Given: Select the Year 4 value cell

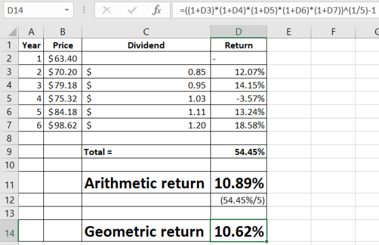Looking at the screenshot, I should [31, 98].
